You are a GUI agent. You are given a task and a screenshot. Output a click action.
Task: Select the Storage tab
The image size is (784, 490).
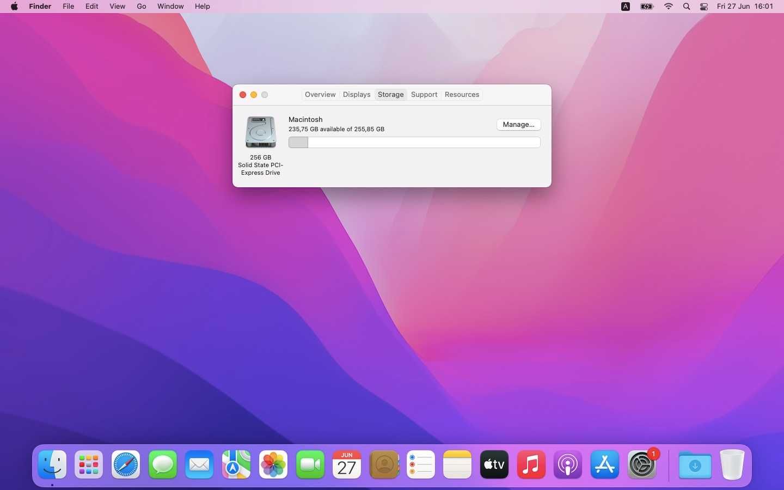(391, 95)
